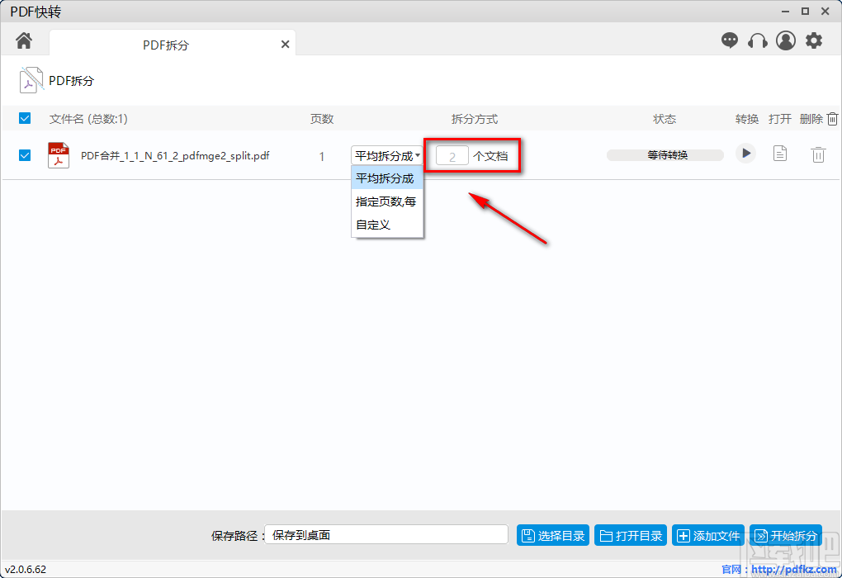The width and height of the screenshot is (842, 578).
Task: Open the feedback message bubble icon
Action: pyautogui.click(x=730, y=40)
